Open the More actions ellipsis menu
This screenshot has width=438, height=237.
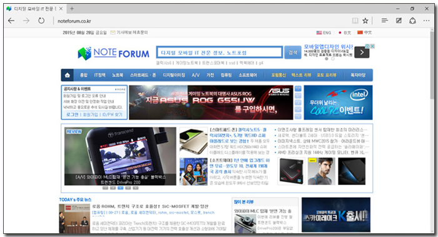[x=426, y=21]
